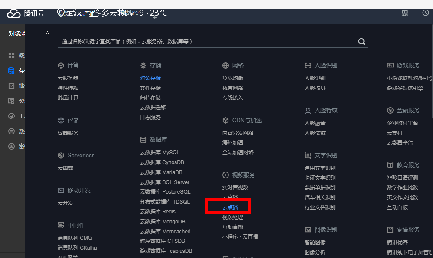
Task: Click the clock icon in header
Action: click(425, 13)
